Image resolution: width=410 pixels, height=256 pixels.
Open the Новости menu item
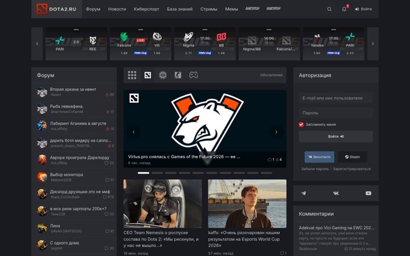click(x=117, y=9)
